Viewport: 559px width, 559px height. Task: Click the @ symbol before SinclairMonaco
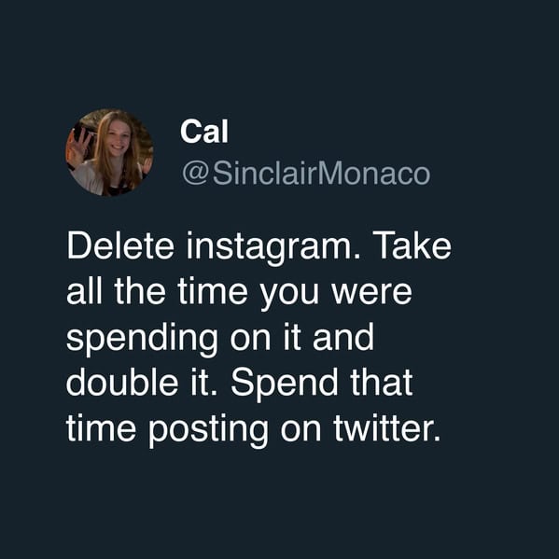coord(195,175)
